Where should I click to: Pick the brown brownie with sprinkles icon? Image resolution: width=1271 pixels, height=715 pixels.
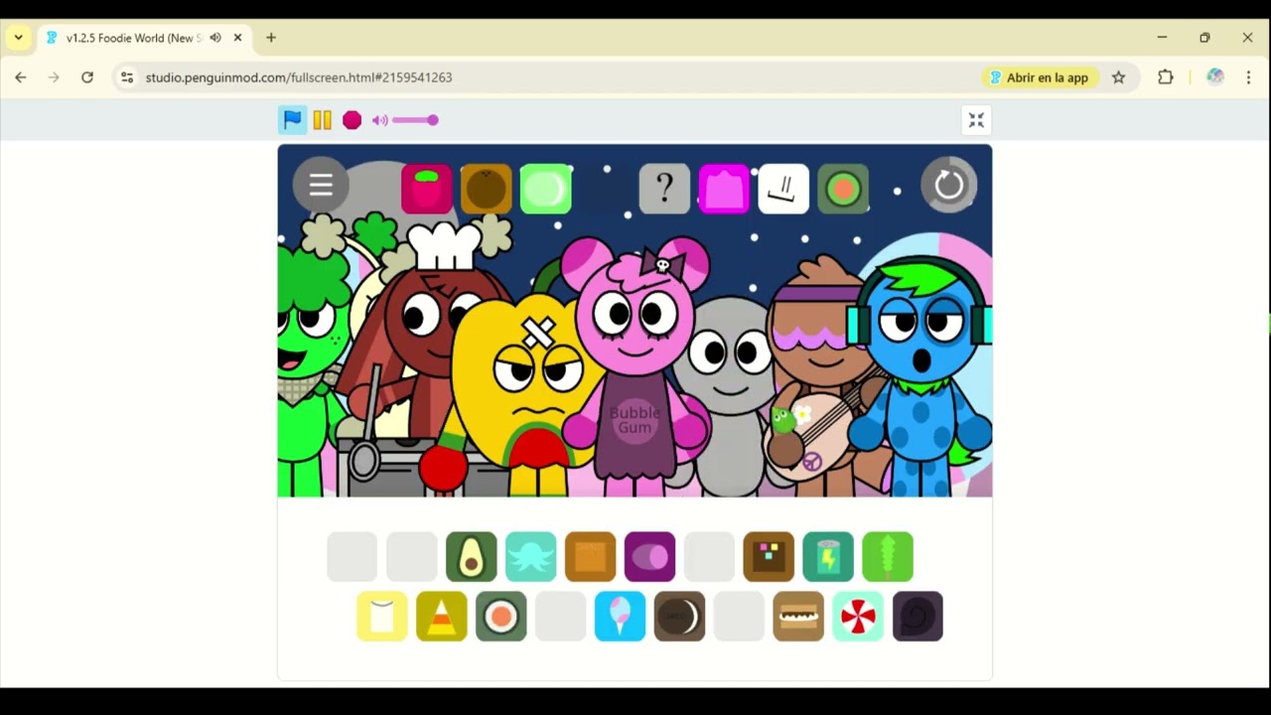pos(769,557)
